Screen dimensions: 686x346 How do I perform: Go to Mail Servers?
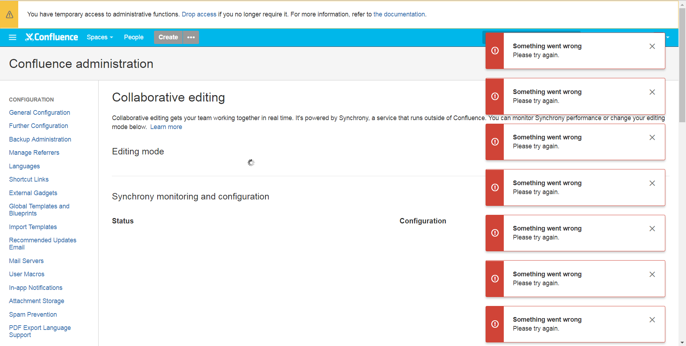pyautogui.click(x=26, y=261)
